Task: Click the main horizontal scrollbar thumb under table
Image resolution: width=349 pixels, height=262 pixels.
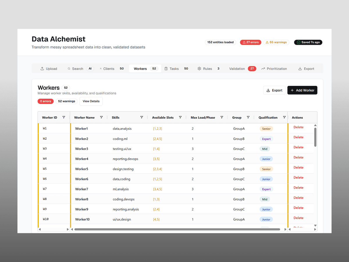Action: point(177,229)
